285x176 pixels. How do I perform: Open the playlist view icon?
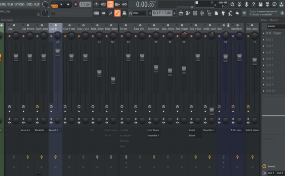click(181, 13)
